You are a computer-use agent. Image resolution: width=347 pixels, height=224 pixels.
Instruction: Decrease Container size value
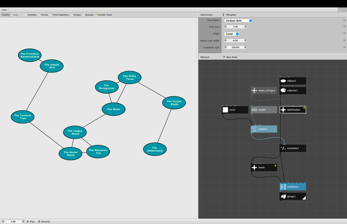[x=226, y=47]
